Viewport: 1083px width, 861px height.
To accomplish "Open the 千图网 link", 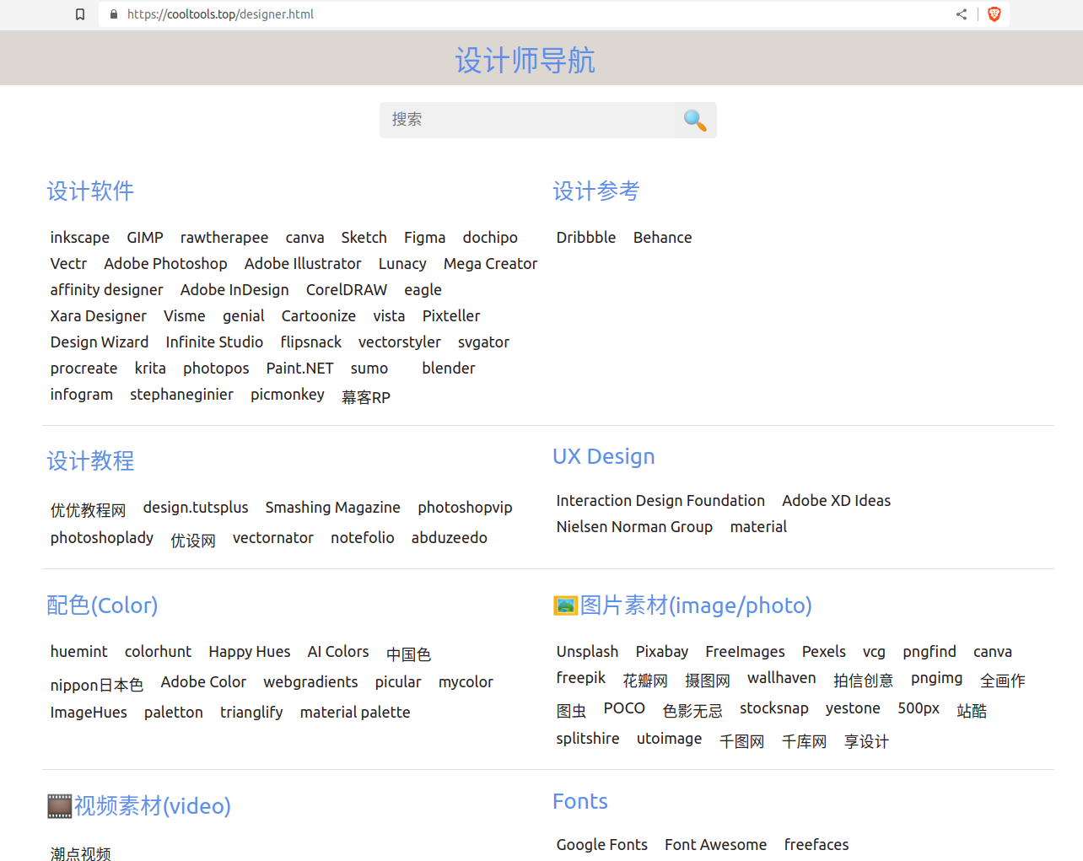I will 742,741.
